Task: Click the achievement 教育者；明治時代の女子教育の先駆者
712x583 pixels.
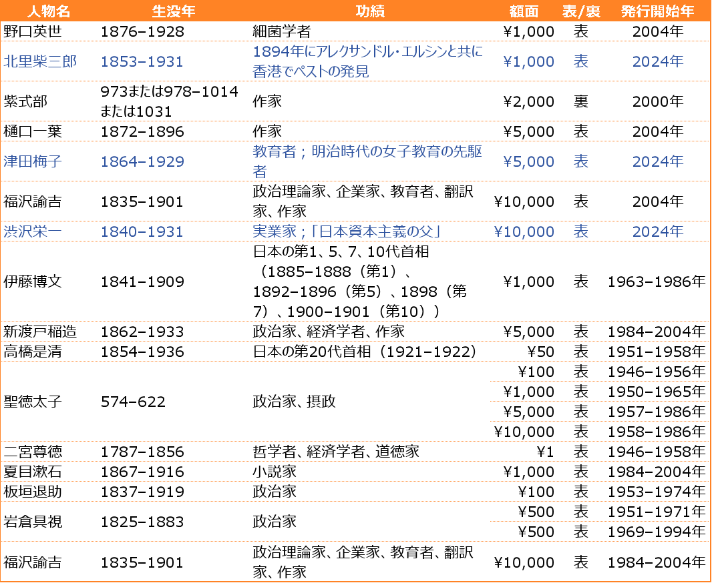Action: 367,161
